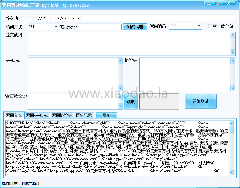Click the cookies box scroll down arrow
This screenshot has width=240, height=188.
tap(120, 88)
